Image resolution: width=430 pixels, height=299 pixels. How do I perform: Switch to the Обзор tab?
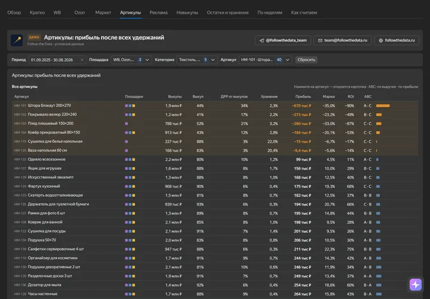pos(14,13)
